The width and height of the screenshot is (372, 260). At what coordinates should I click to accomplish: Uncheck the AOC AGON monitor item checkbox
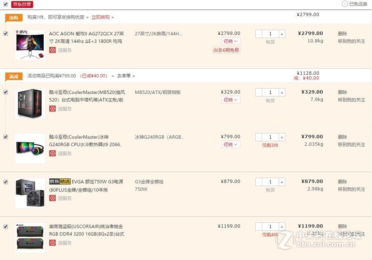[x=6, y=33]
